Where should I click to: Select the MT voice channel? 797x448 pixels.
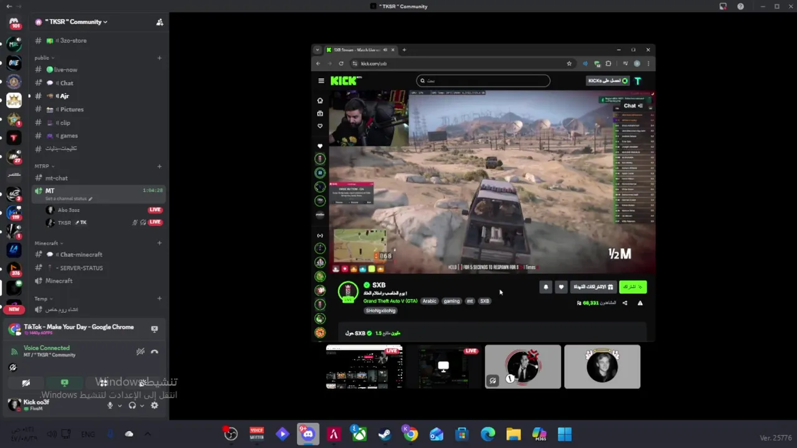click(x=98, y=194)
